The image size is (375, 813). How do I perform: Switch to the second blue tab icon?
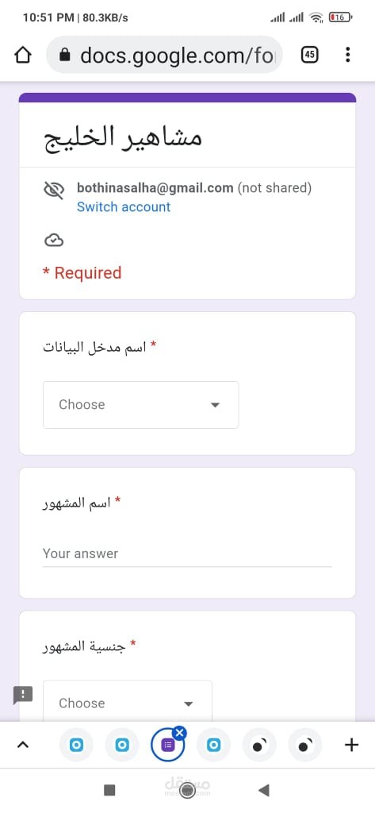pos(122,745)
